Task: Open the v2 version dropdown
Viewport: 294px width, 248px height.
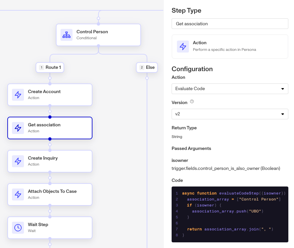Action: click(x=230, y=114)
